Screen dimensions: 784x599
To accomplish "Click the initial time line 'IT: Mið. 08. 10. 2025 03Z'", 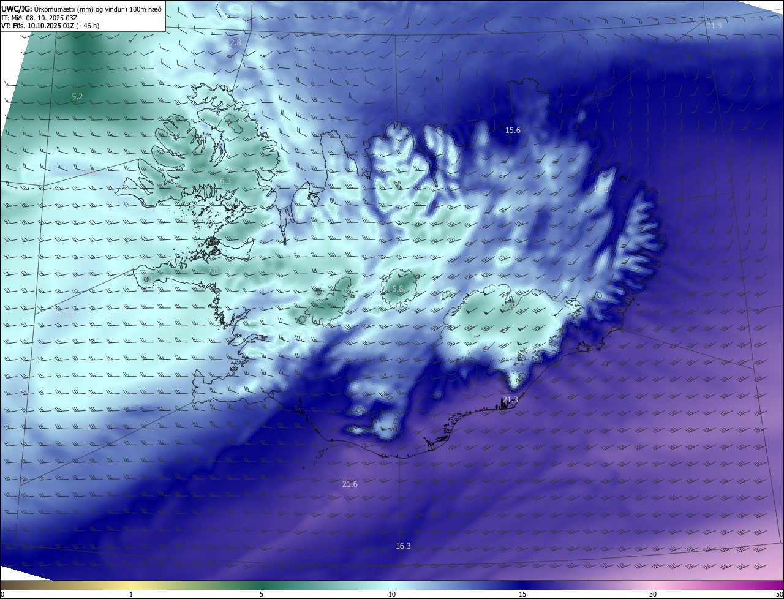I will (x=39, y=18).
